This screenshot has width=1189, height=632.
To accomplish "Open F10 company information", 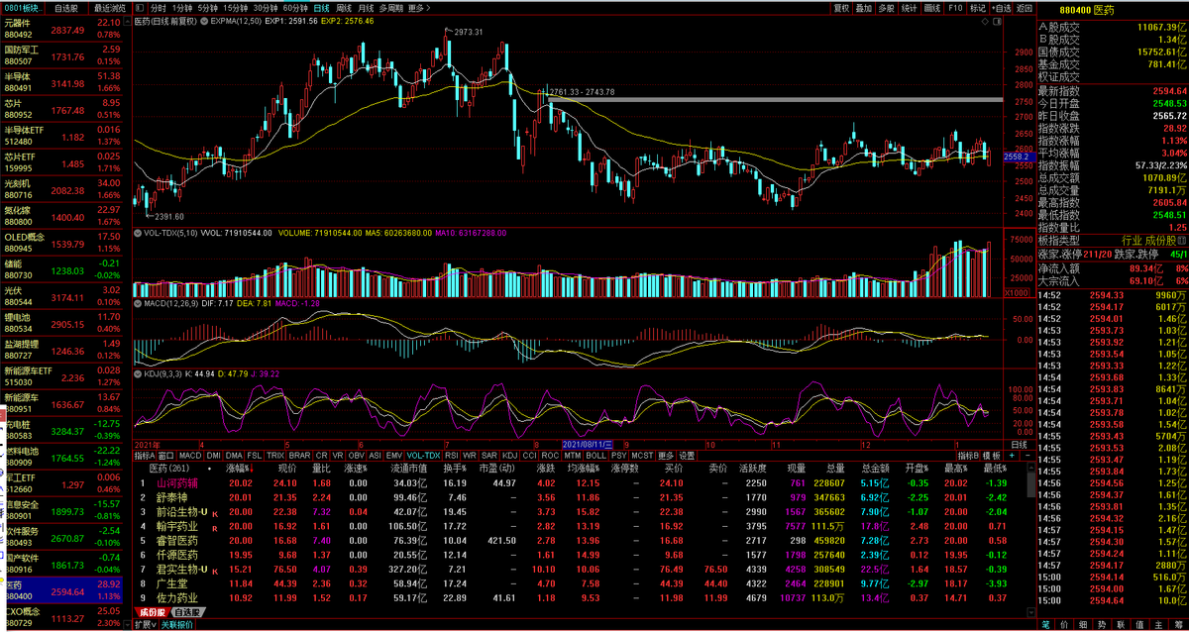I will click(x=955, y=7).
